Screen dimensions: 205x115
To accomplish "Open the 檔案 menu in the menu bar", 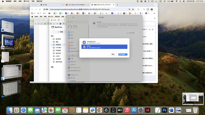I will click(x=15, y=1).
